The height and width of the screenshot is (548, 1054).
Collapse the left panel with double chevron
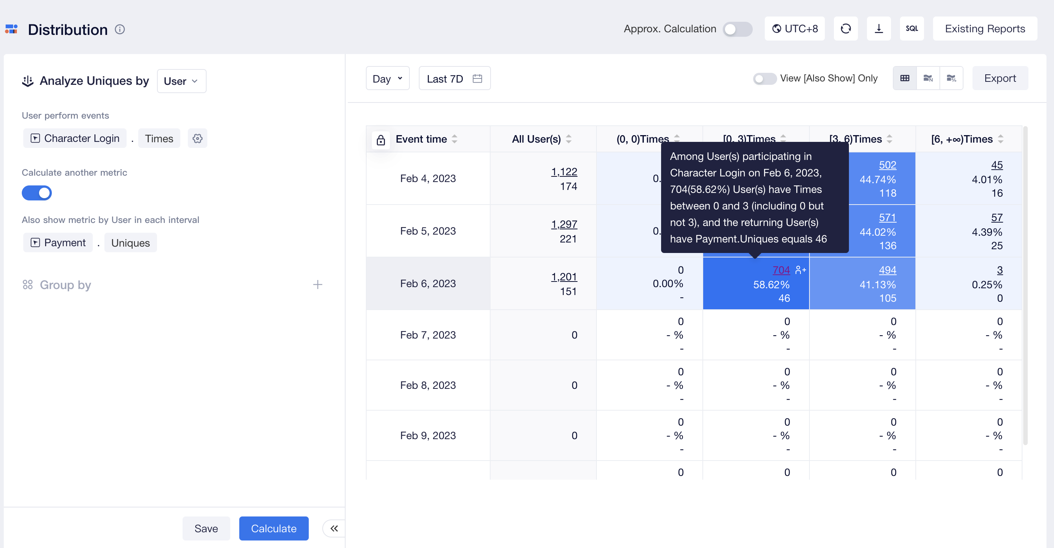click(334, 528)
